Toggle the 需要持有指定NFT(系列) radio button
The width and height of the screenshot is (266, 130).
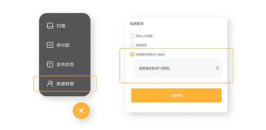click(x=132, y=55)
